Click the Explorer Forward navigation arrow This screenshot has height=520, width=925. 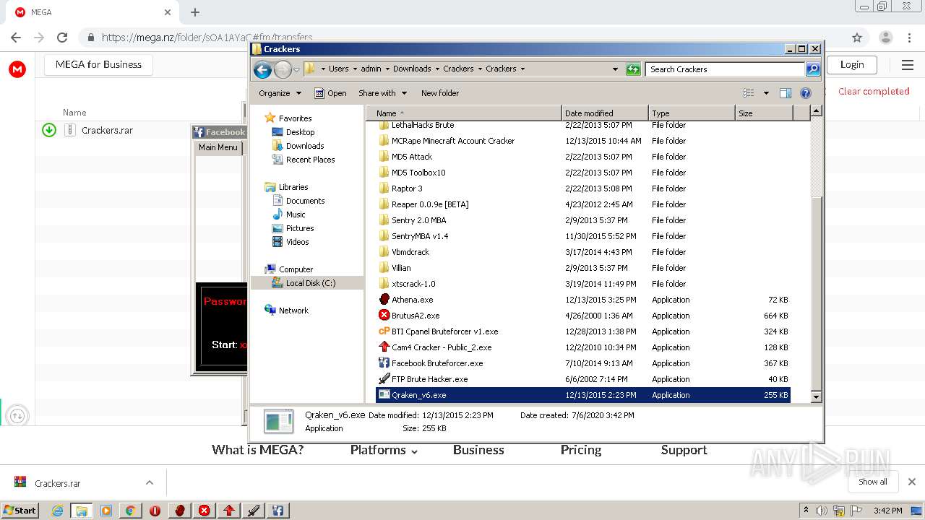(283, 69)
